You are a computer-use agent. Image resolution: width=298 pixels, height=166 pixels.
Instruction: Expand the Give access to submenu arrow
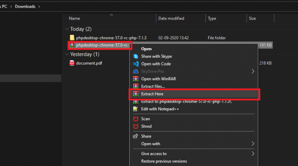click(x=253, y=154)
